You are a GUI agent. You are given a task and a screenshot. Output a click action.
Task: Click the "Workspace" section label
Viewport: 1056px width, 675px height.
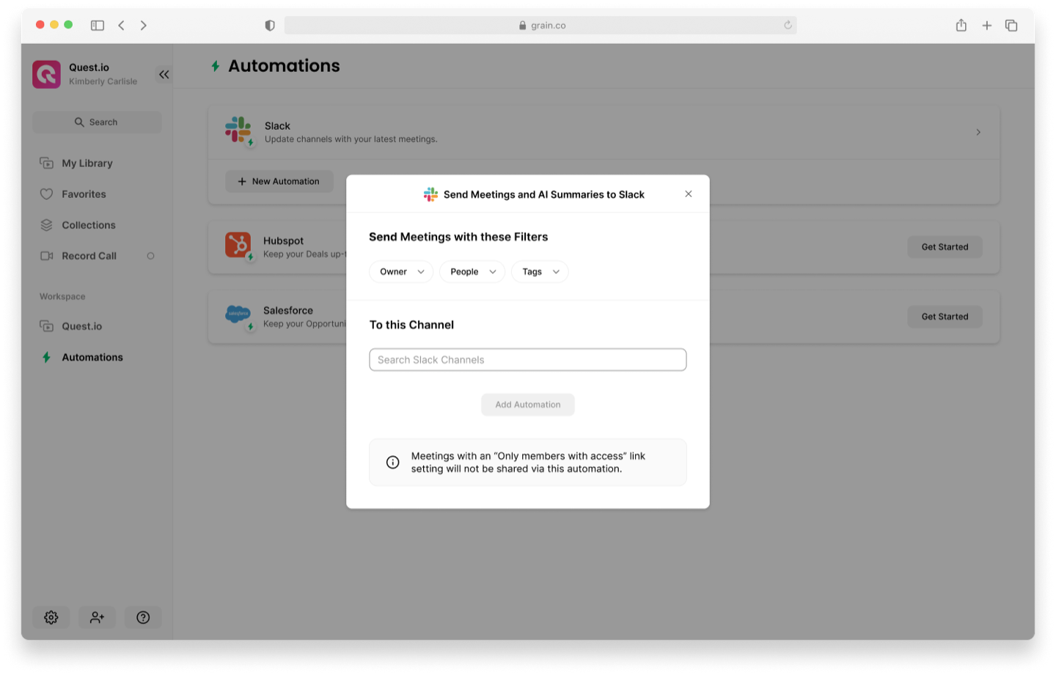[x=62, y=297]
